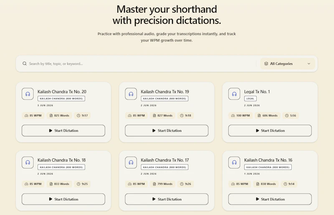Click the clock icon next to 9:14
334x215 pixels.
(285, 184)
